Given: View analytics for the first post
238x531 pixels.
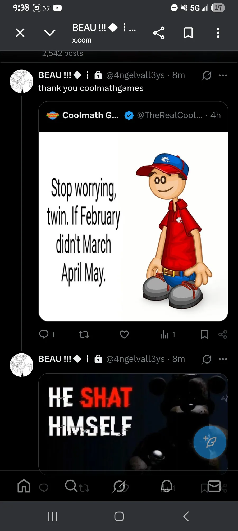Looking at the screenshot, I should [164, 334].
